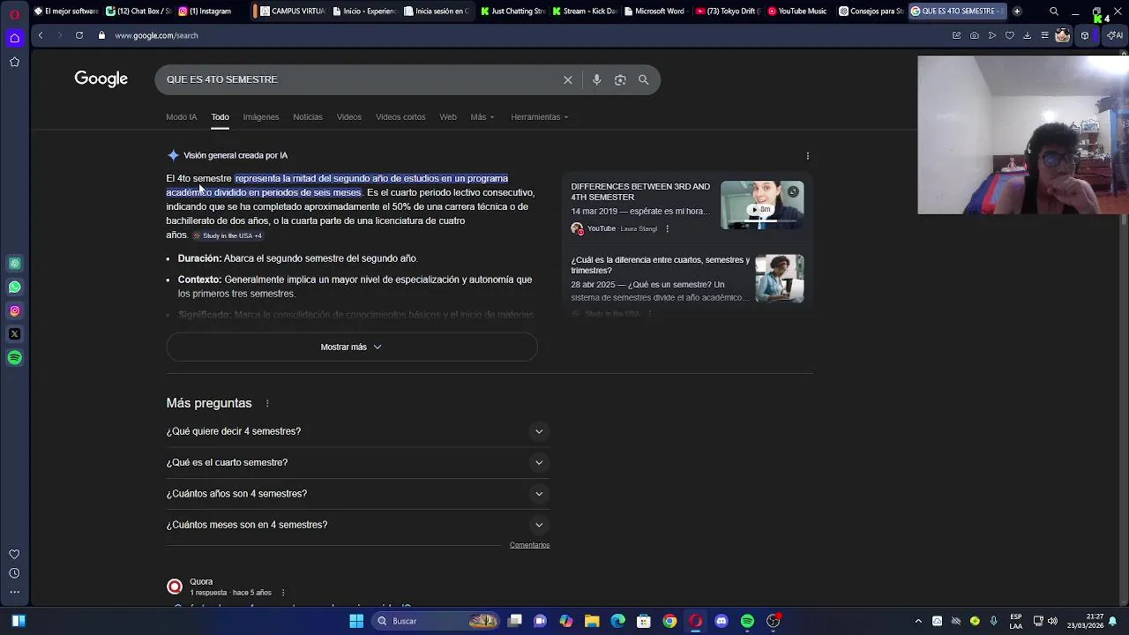The height and width of the screenshot is (635, 1129).
Task: Click ESP LAA language indicator in taskbar
Action: pyautogui.click(x=1016, y=621)
